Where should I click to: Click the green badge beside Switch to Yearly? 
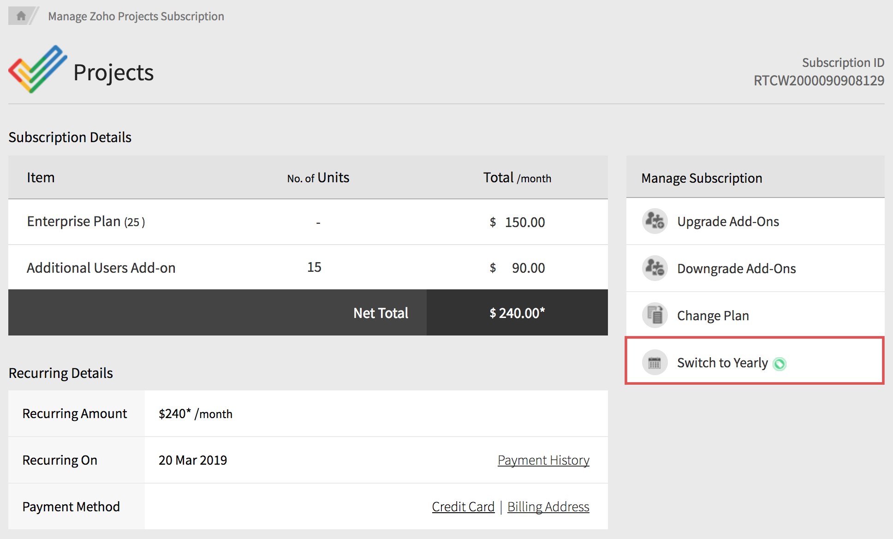pyautogui.click(x=780, y=364)
